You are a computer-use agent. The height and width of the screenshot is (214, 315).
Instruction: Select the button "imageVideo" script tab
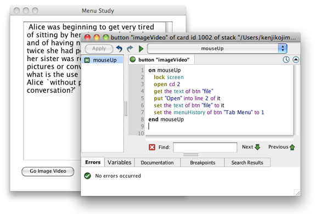point(161,60)
